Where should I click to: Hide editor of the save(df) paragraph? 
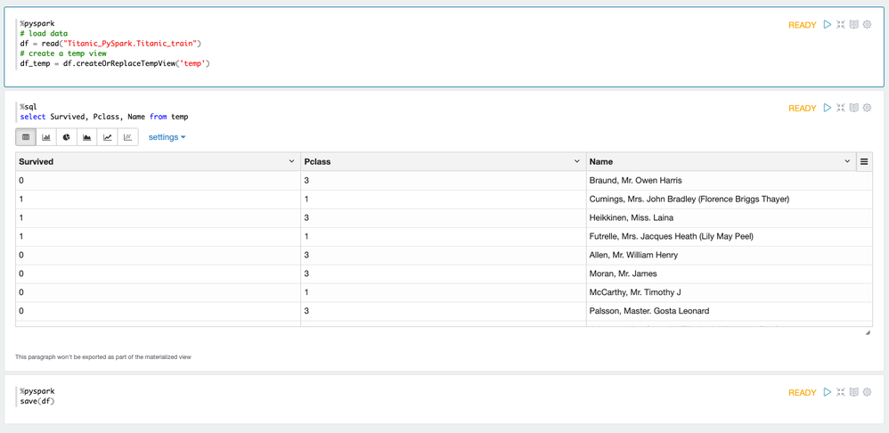click(x=840, y=392)
